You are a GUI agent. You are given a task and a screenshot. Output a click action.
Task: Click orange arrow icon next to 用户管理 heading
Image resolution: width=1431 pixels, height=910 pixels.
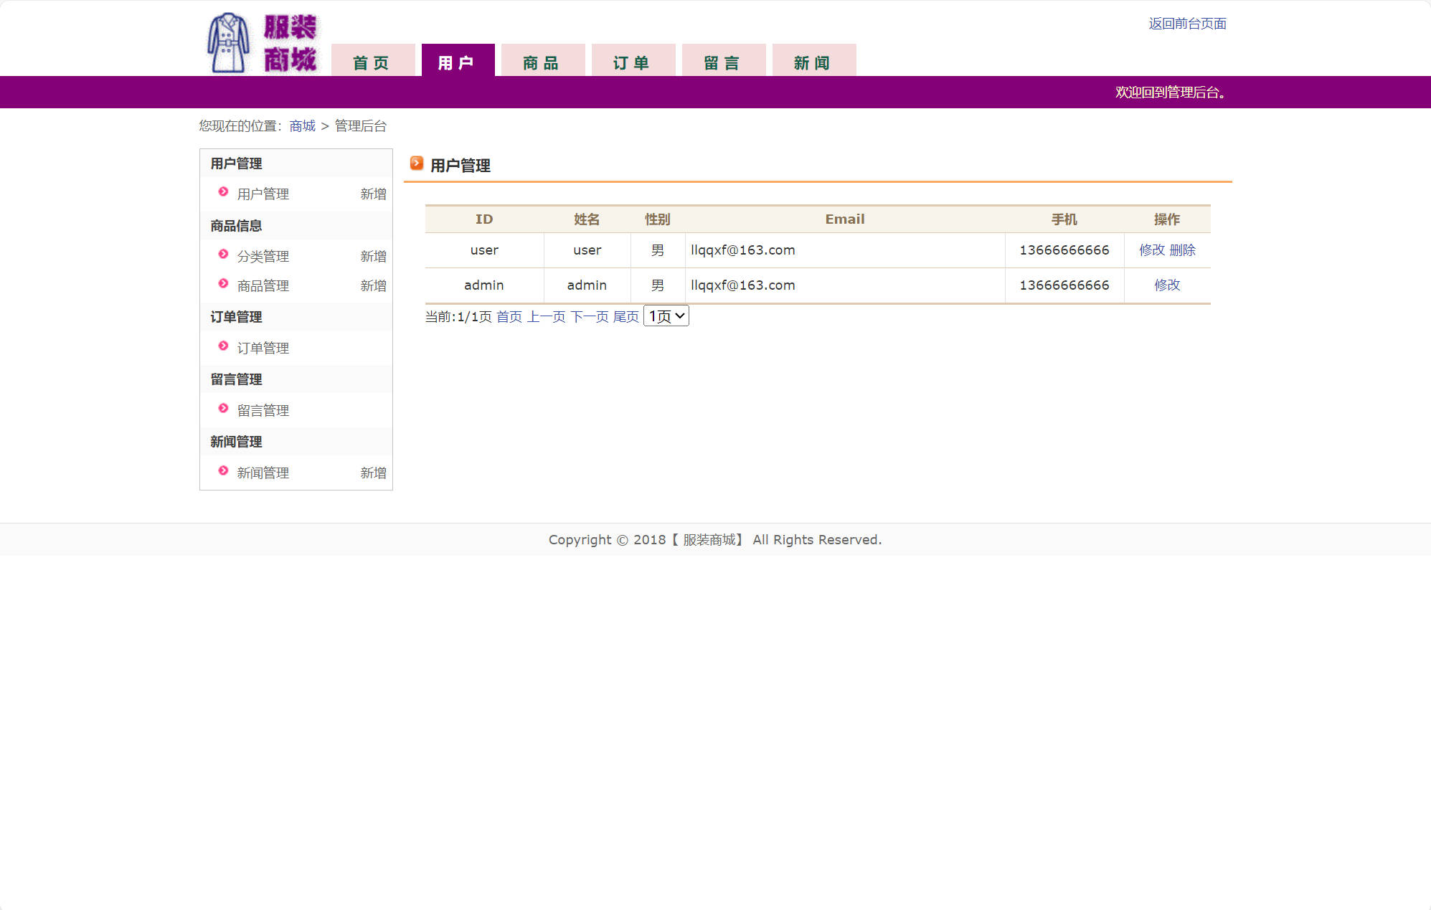[x=416, y=163]
